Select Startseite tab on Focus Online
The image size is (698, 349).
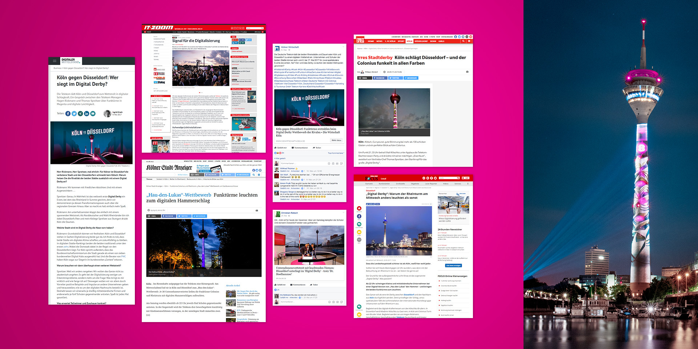[369, 184]
